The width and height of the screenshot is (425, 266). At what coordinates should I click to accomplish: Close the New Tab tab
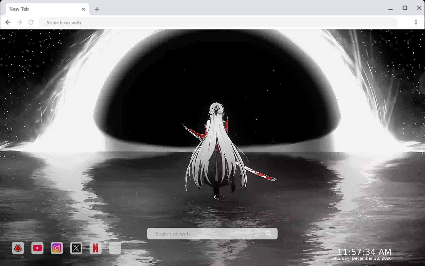83,9
